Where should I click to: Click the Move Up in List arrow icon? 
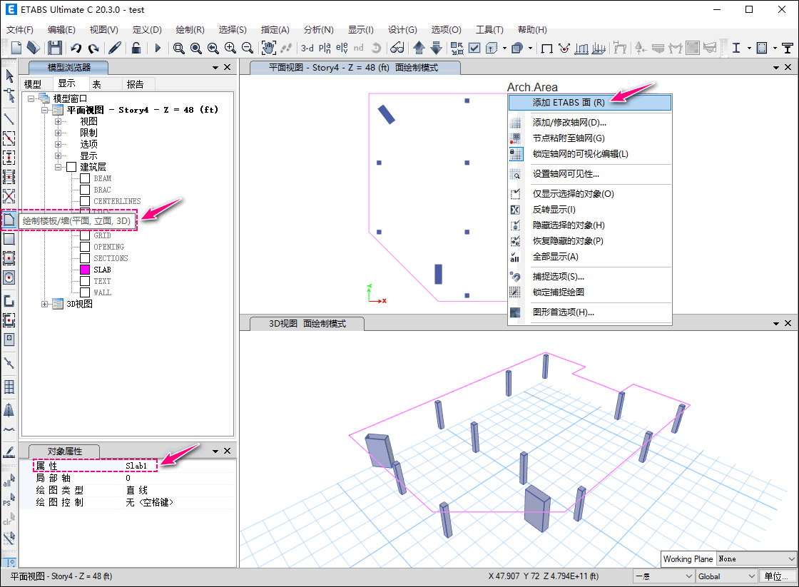click(419, 48)
